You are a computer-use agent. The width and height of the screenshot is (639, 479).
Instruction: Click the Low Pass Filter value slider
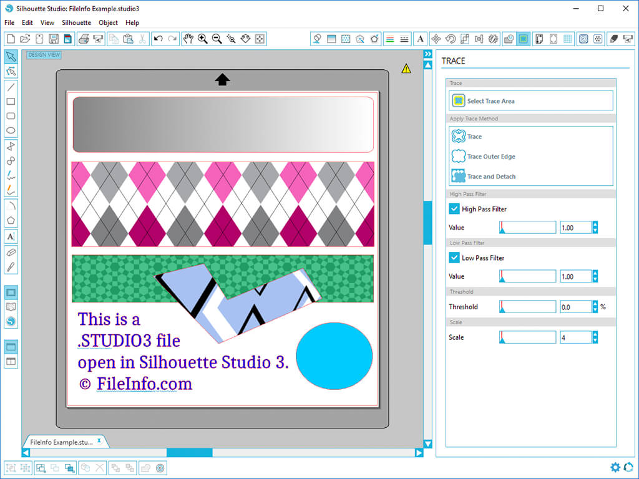pos(527,276)
